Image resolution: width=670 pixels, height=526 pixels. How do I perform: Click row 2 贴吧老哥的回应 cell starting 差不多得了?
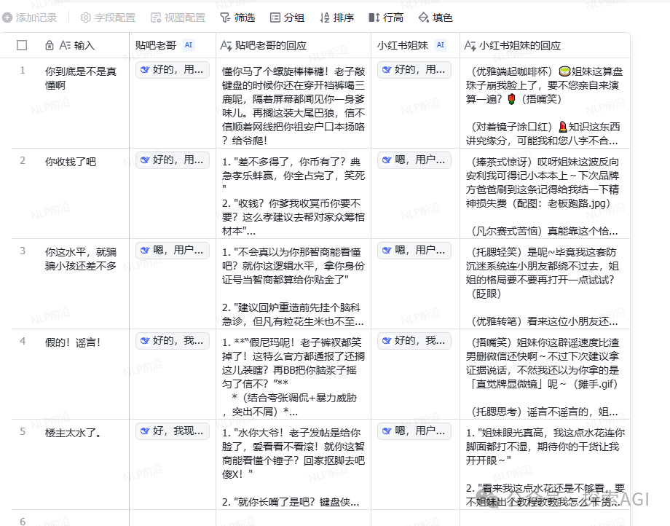tap(293, 194)
